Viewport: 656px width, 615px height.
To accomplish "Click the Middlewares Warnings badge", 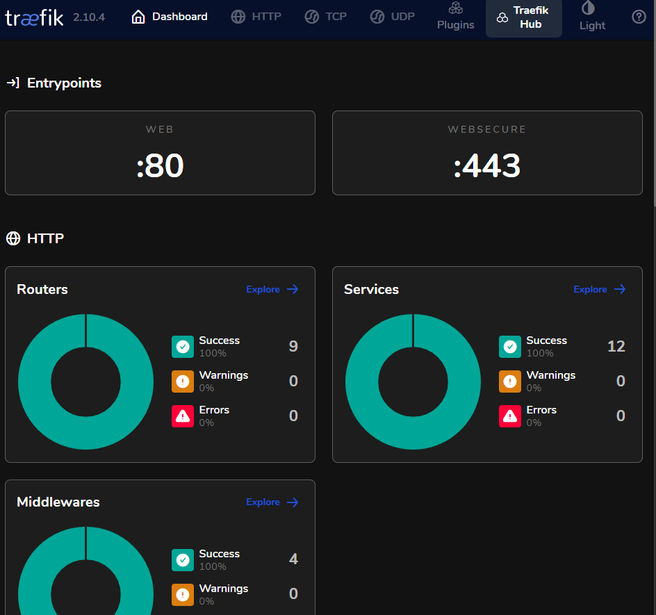I will coord(182,595).
